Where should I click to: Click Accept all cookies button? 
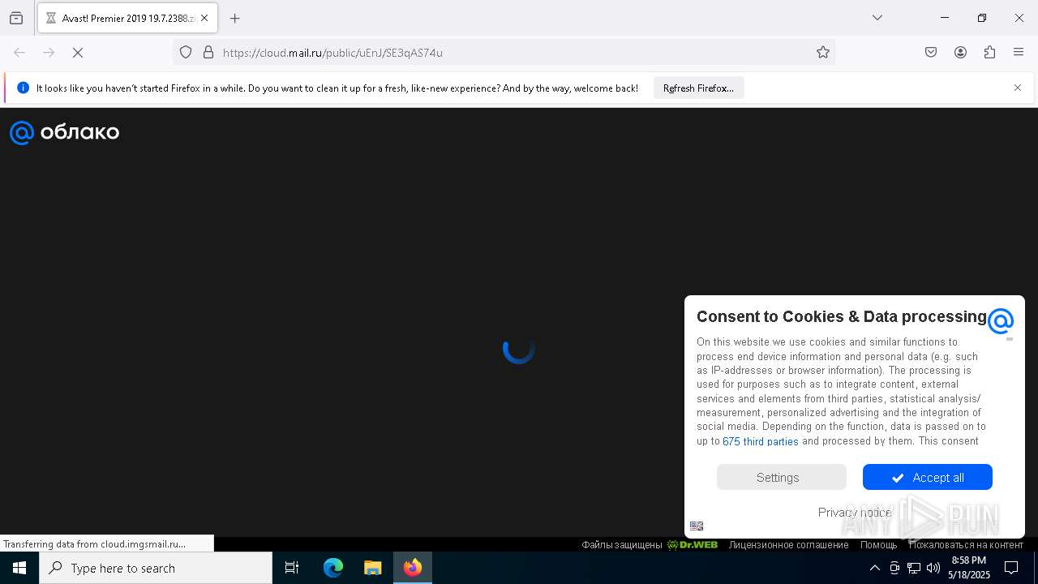point(928,477)
